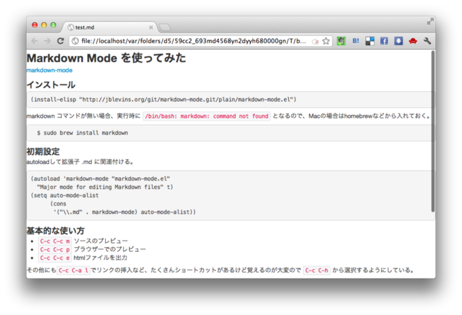The height and width of the screenshot is (315, 462).
Task: Click the 初期設定 heading
Action: [x=43, y=152]
